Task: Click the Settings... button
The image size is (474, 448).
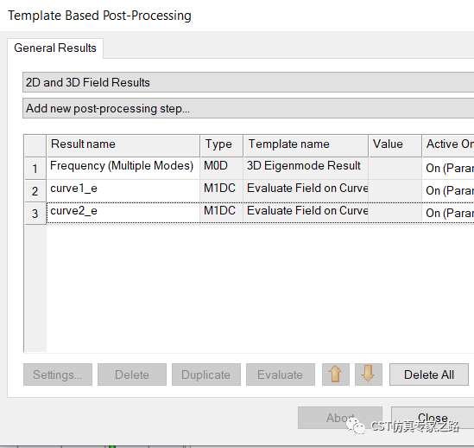Action: click(58, 374)
